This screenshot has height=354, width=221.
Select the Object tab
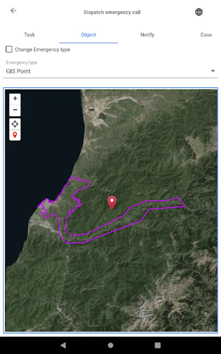point(88,35)
